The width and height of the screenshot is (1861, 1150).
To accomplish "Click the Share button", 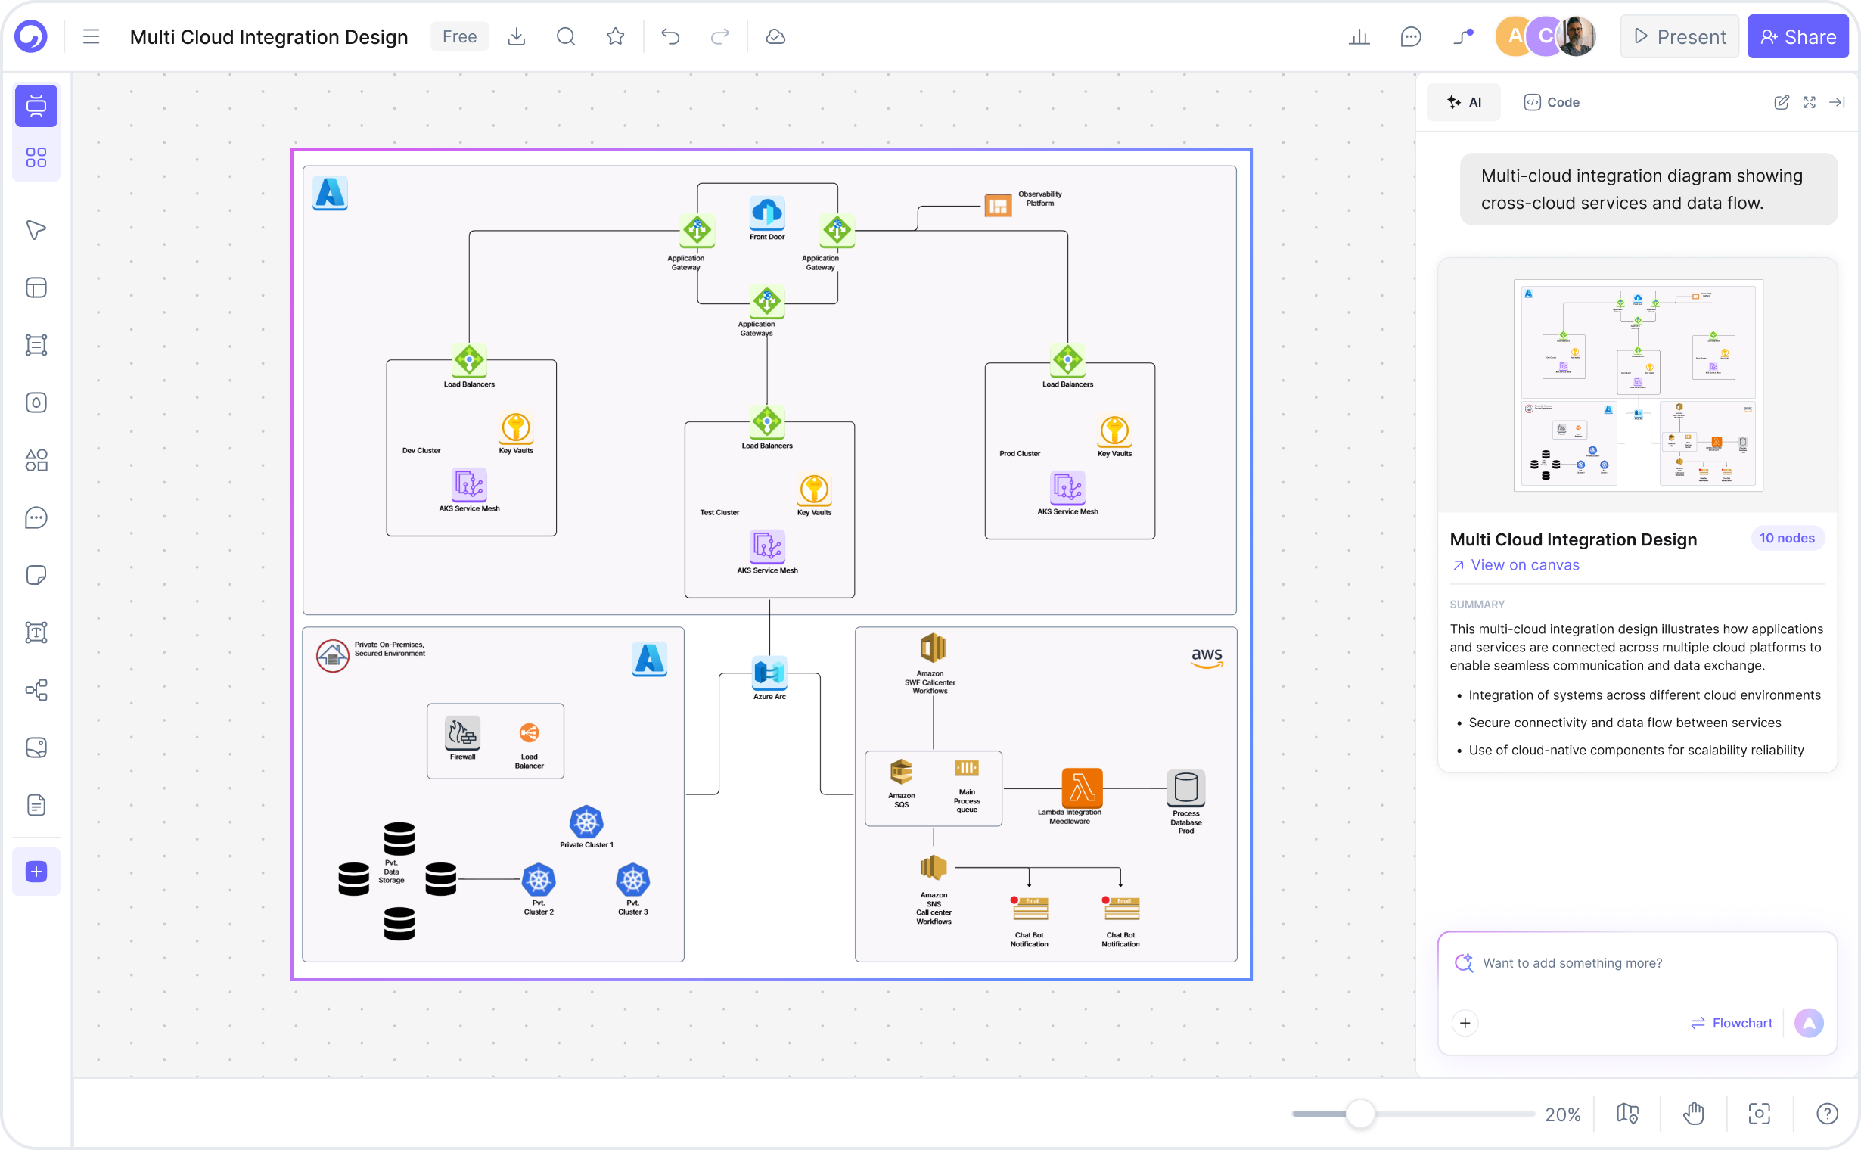I will pyautogui.click(x=1798, y=36).
